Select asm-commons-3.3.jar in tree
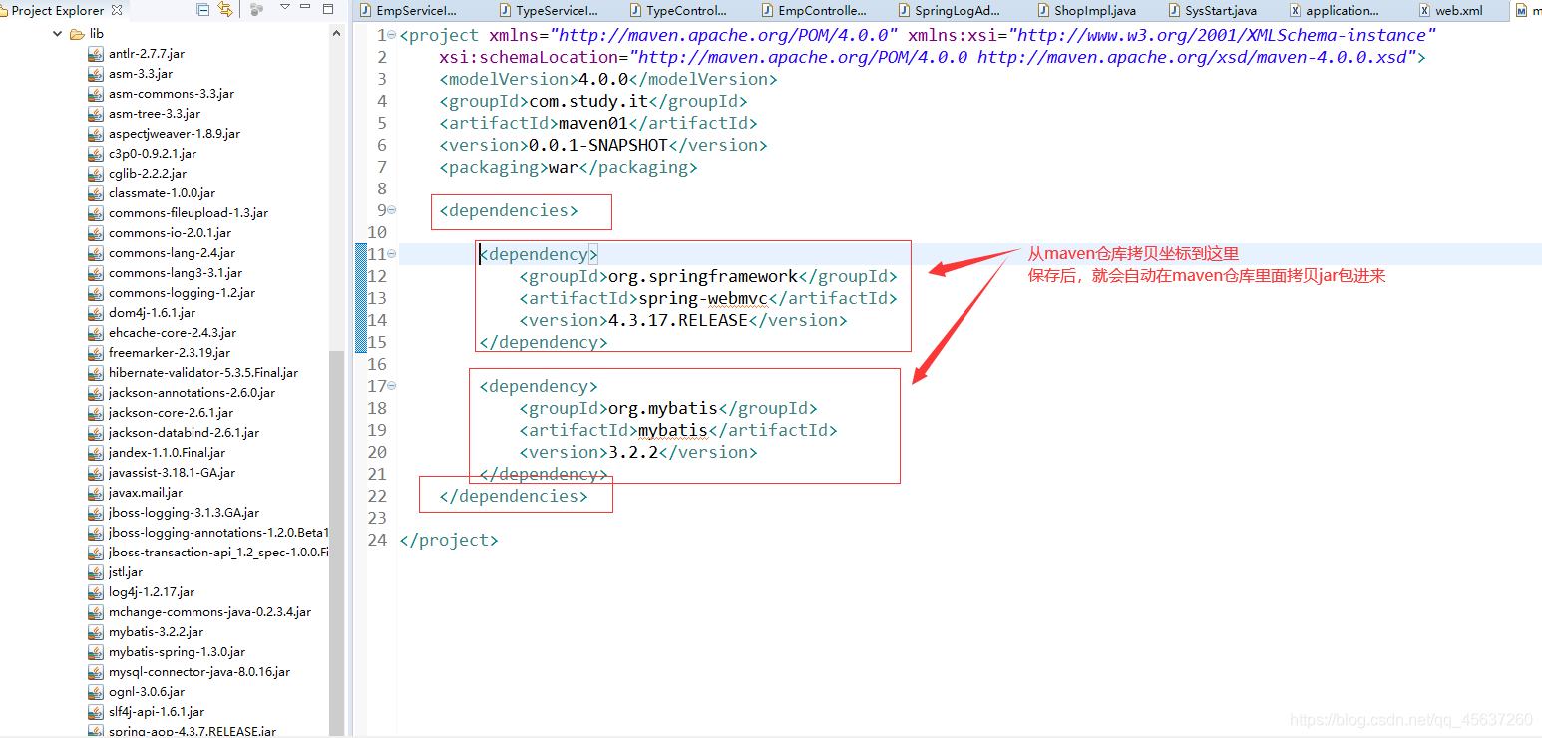Viewport: 1542px width, 738px height. [172, 94]
